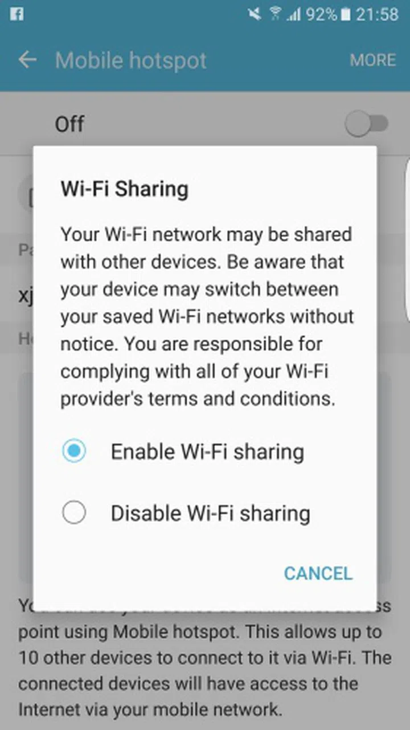Tap the Off status label
Screen dimensions: 410x730
(69, 124)
